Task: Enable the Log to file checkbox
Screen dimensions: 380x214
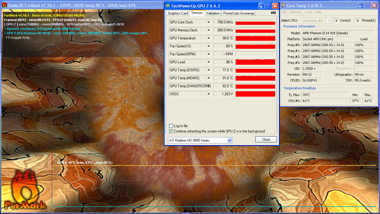Action: (171, 126)
